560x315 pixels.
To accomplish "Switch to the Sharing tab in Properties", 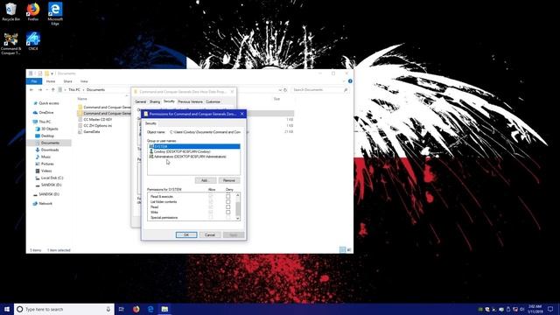I will click(155, 101).
